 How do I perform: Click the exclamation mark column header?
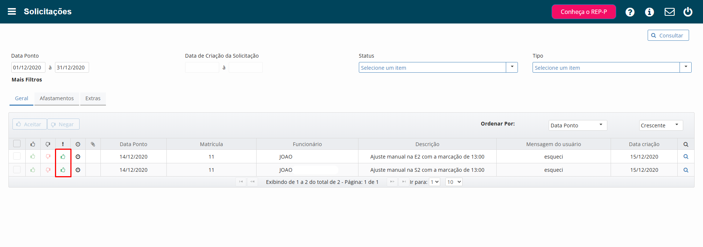coord(63,144)
